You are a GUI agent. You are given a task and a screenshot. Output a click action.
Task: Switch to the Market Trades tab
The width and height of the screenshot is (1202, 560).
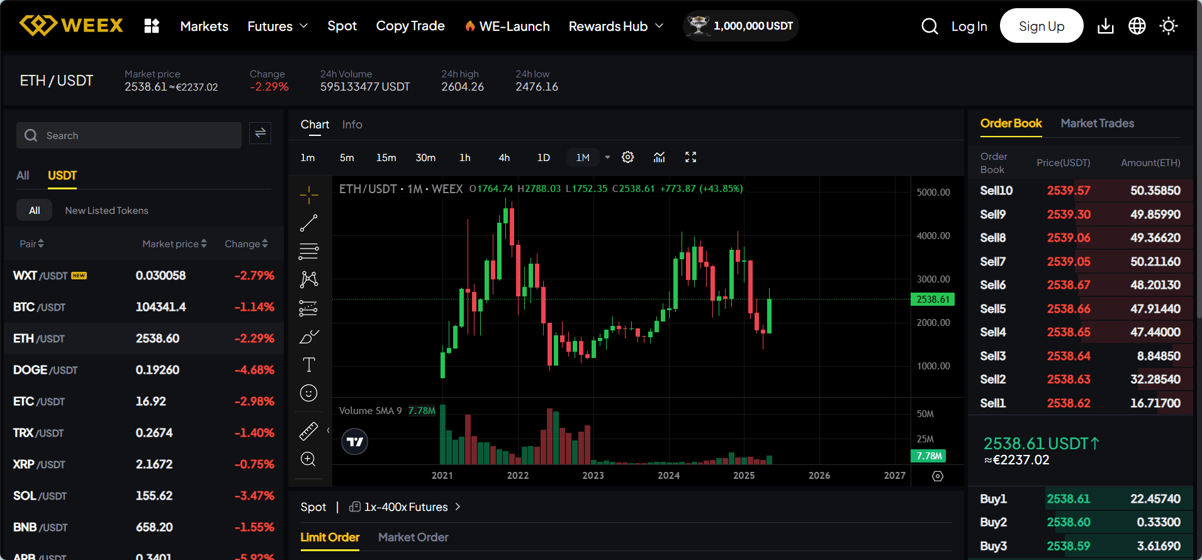coord(1098,123)
